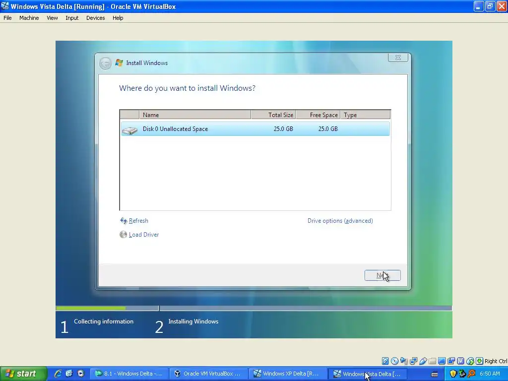This screenshot has height=381, width=508.
Task: Click the Total Size column header
Action: coord(273,115)
